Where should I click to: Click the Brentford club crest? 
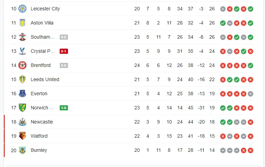22,65
